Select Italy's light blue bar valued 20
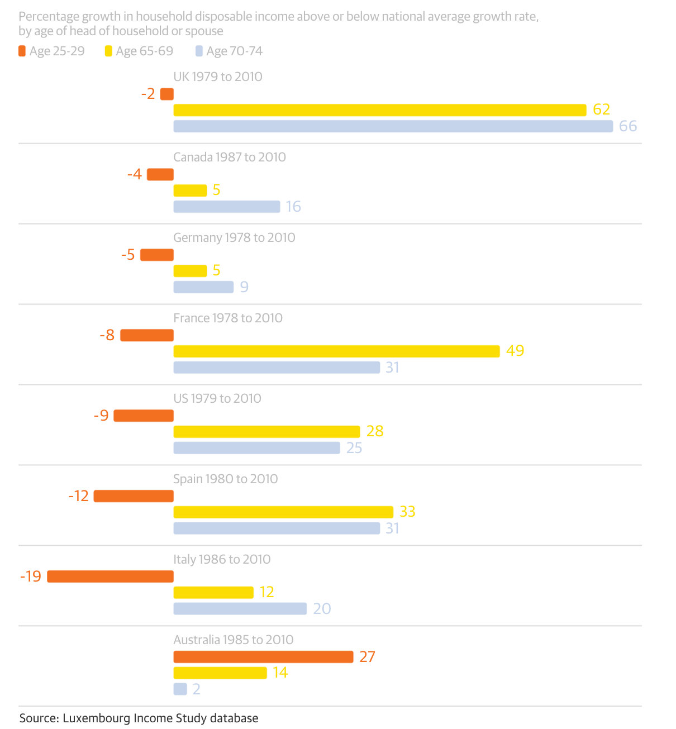Viewport: 676px width, 729px height. (240, 609)
